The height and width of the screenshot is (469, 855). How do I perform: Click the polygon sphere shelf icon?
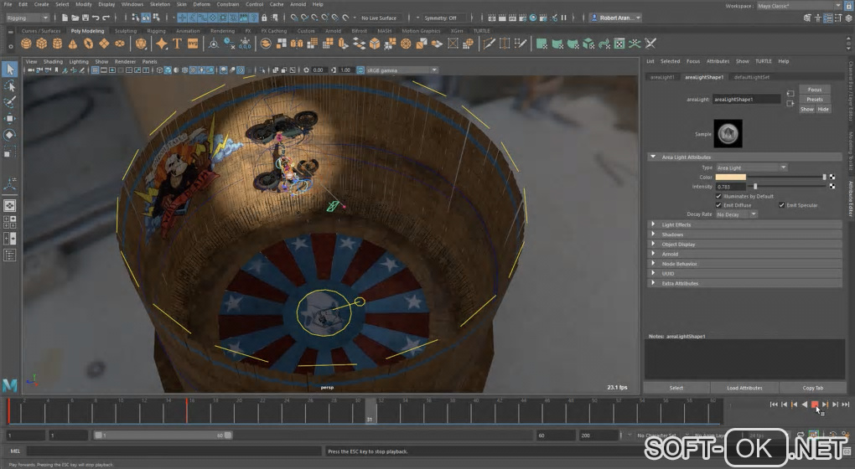click(27, 44)
